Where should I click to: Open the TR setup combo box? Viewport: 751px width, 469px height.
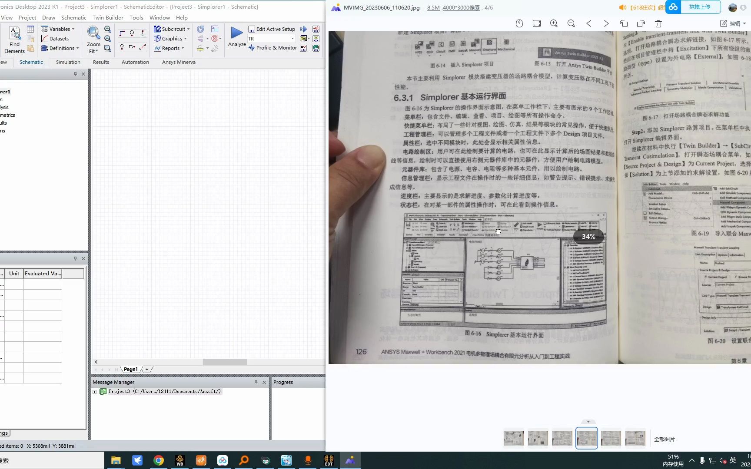(271, 39)
